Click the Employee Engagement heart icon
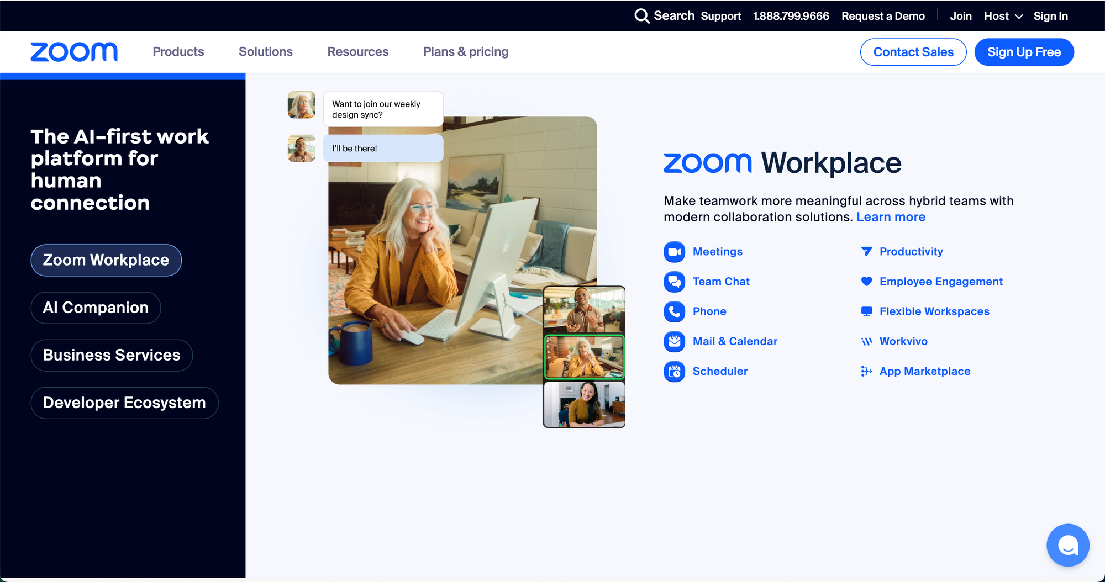Screen dimensions: 1105x582 [x=866, y=282]
